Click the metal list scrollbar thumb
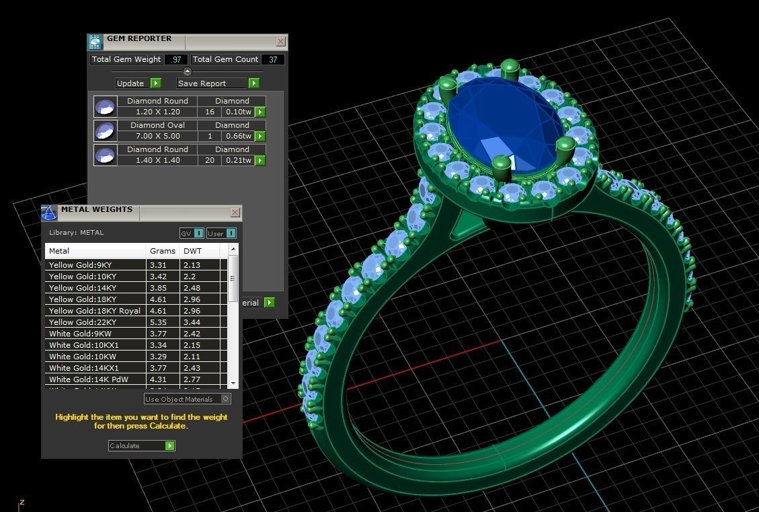This screenshot has width=759, height=512. click(x=233, y=279)
